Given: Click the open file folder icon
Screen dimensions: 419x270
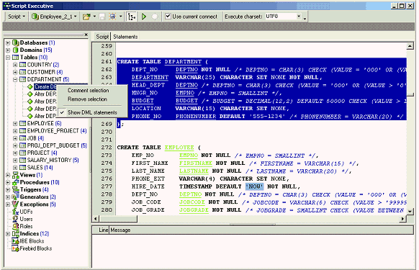Looking at the screenshot, I should tap(86, 17).
